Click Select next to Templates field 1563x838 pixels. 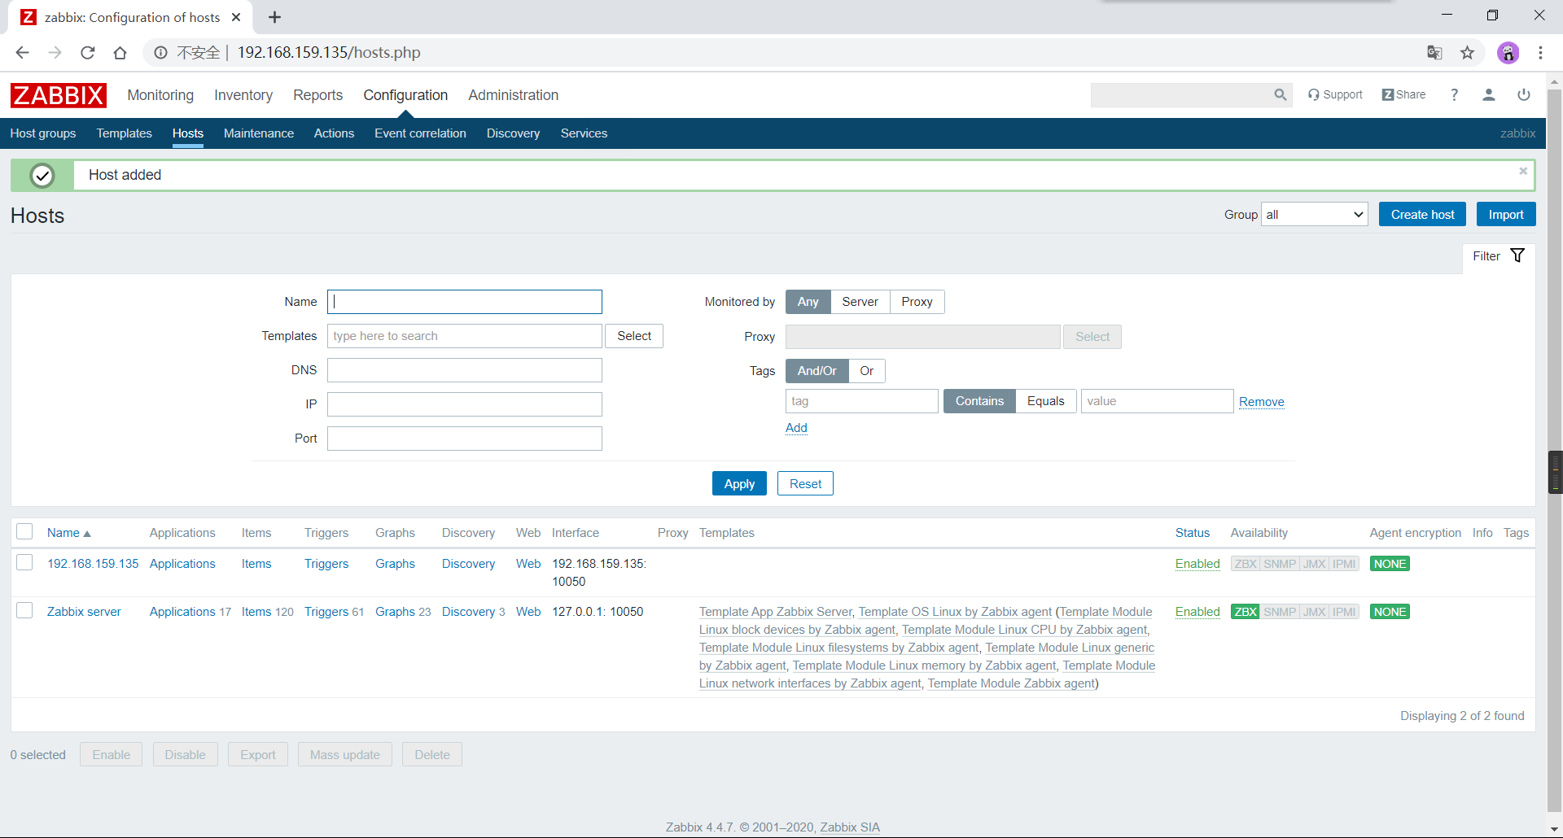[634, 336]
